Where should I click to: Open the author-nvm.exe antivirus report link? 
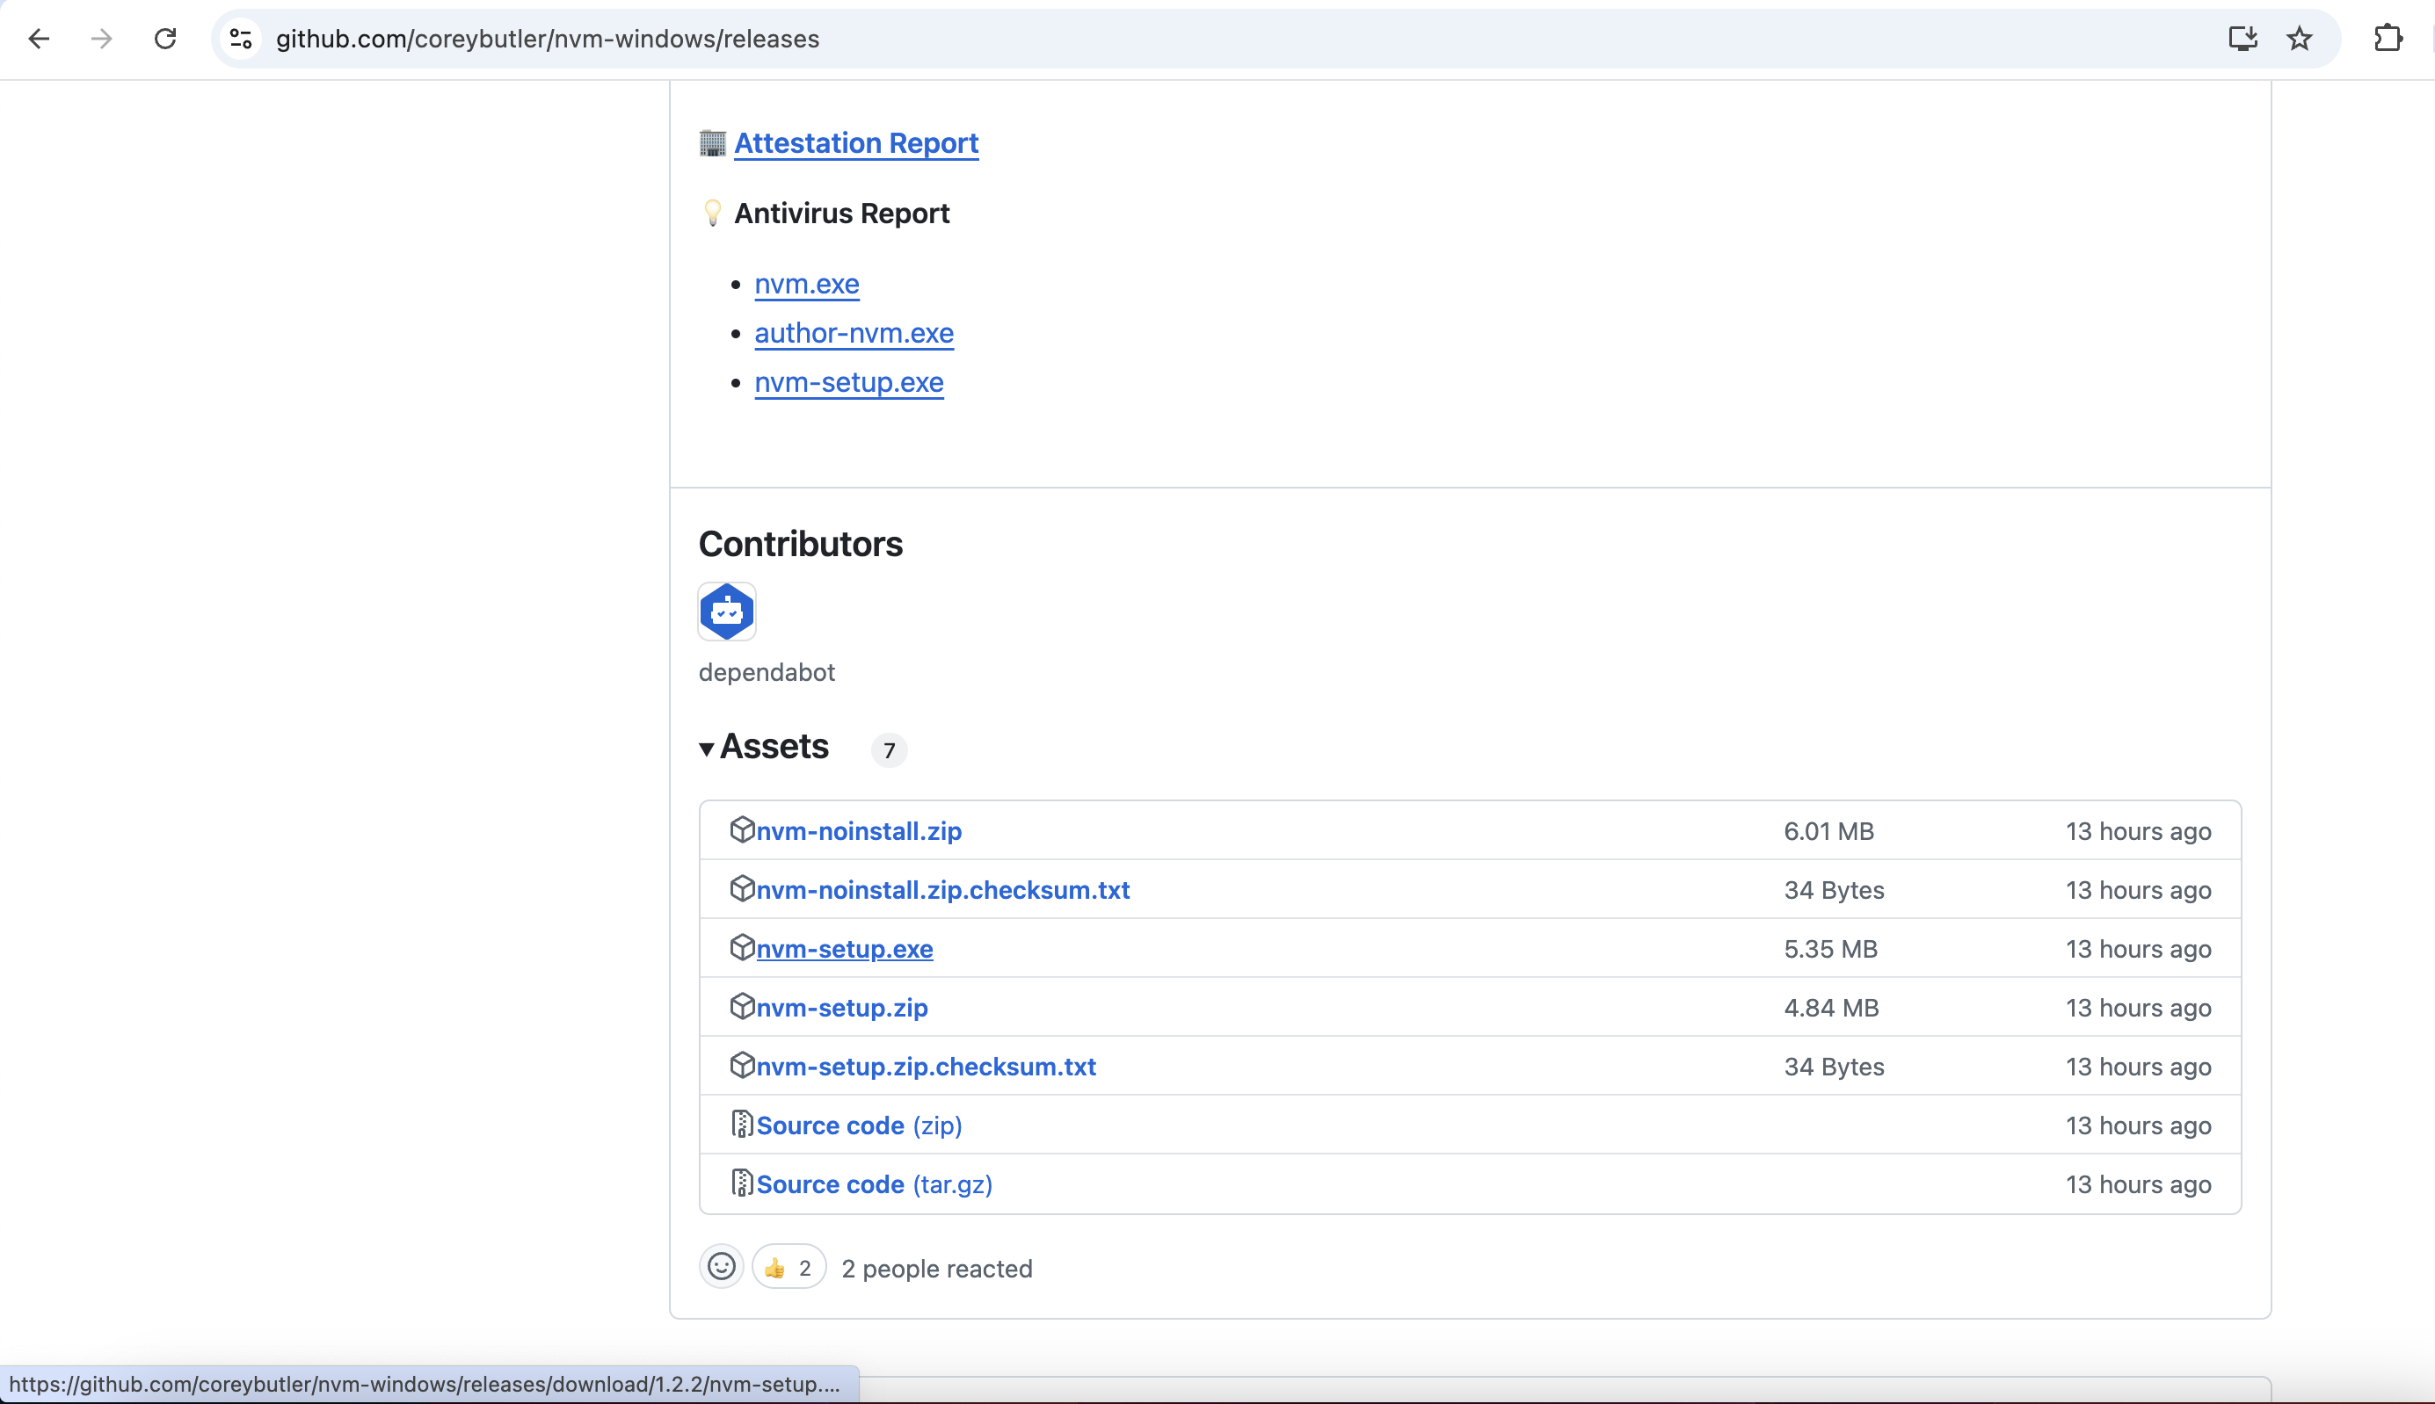[x=854, y=333]
